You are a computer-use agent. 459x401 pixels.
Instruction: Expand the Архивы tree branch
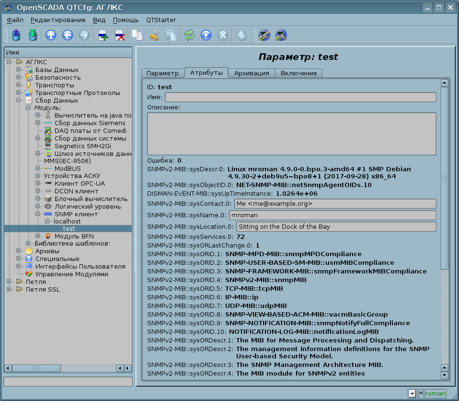click(19, 251)
